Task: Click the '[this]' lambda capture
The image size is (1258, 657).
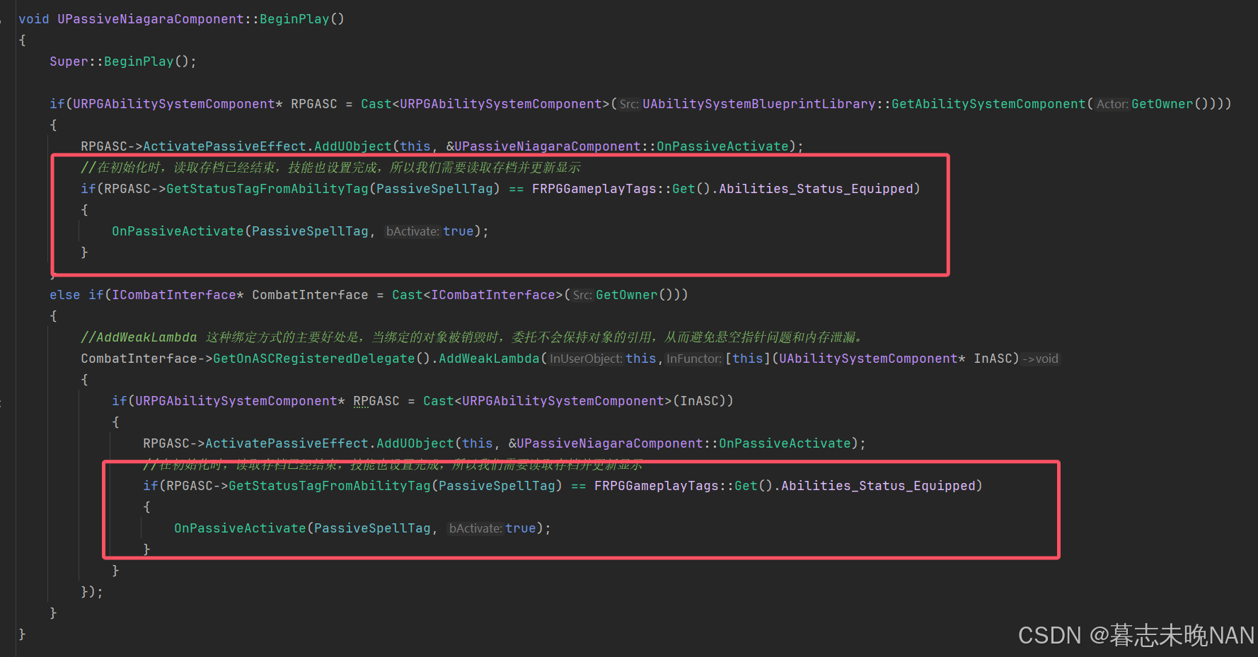Action: point(748,359)
